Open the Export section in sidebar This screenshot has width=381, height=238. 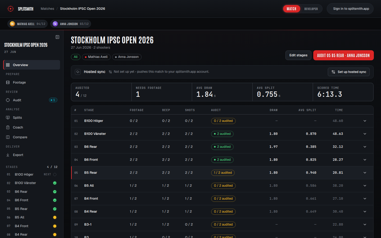[x=32, y=155]
